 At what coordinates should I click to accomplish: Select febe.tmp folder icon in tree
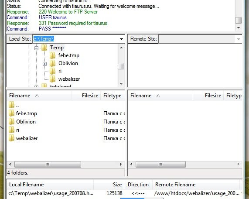coord(52,55)
